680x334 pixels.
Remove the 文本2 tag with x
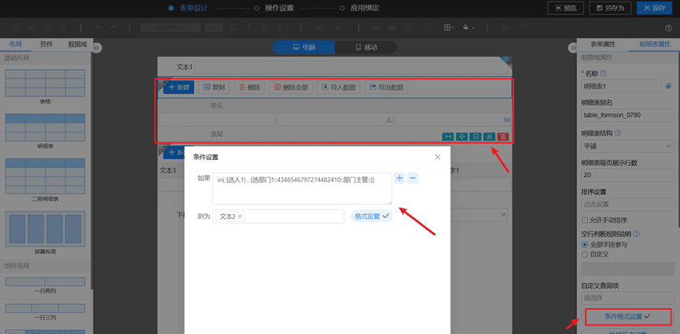click(x=240, y=216)
